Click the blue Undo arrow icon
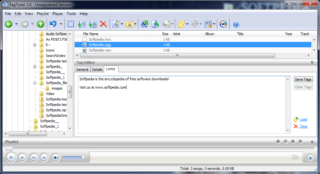Image resolution: width=320 pixels, height=174 pixels. coord(53,24)
